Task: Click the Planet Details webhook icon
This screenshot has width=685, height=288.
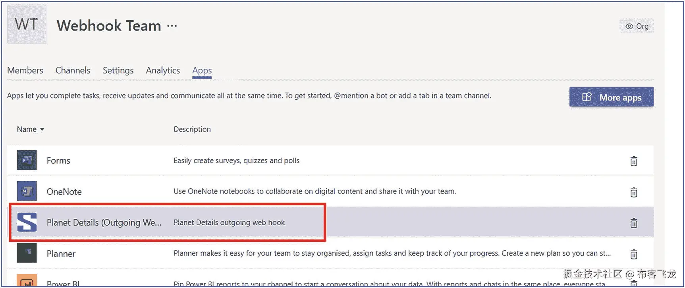Action: [27, 222]
